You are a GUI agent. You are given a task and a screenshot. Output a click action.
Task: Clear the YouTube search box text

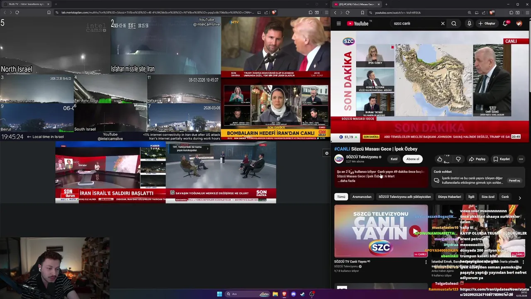coord(443,24)
